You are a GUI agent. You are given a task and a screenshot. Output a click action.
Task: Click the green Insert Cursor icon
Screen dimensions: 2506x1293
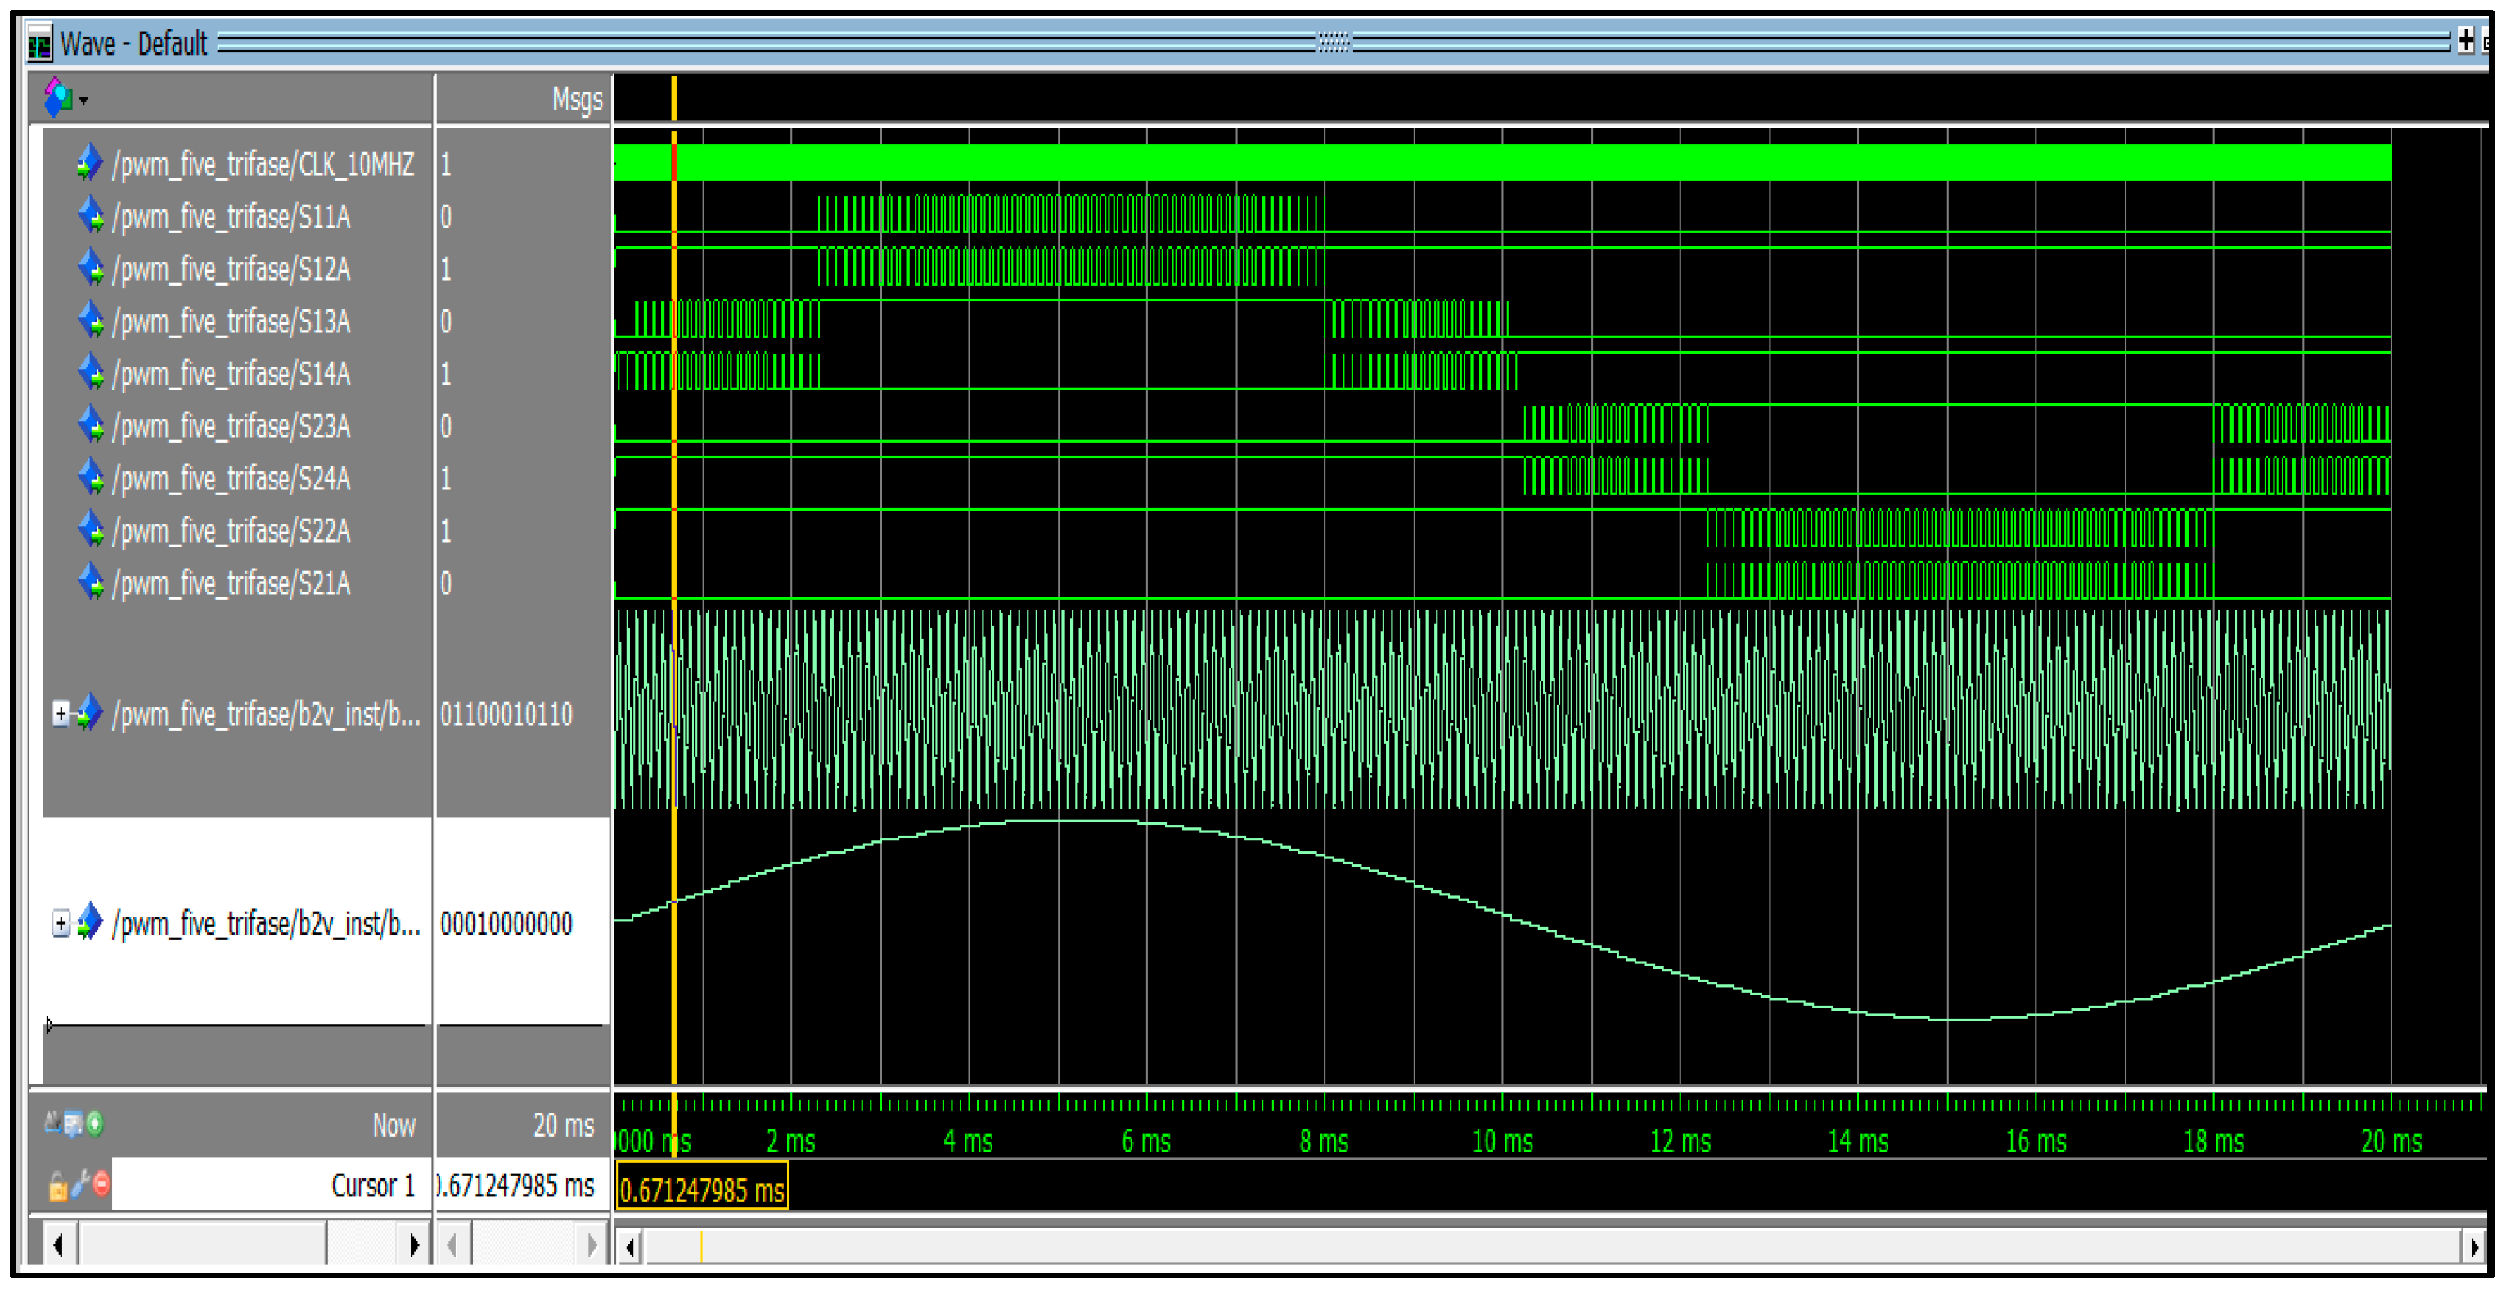pyautogui.click(x=96, y=1124)
